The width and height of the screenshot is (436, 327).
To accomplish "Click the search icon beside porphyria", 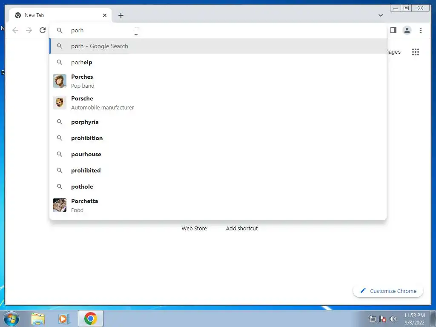I will (60, 122).
